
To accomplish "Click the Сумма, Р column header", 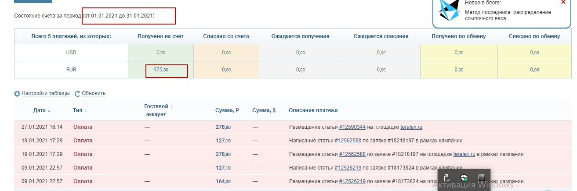I will click(227, 110).
